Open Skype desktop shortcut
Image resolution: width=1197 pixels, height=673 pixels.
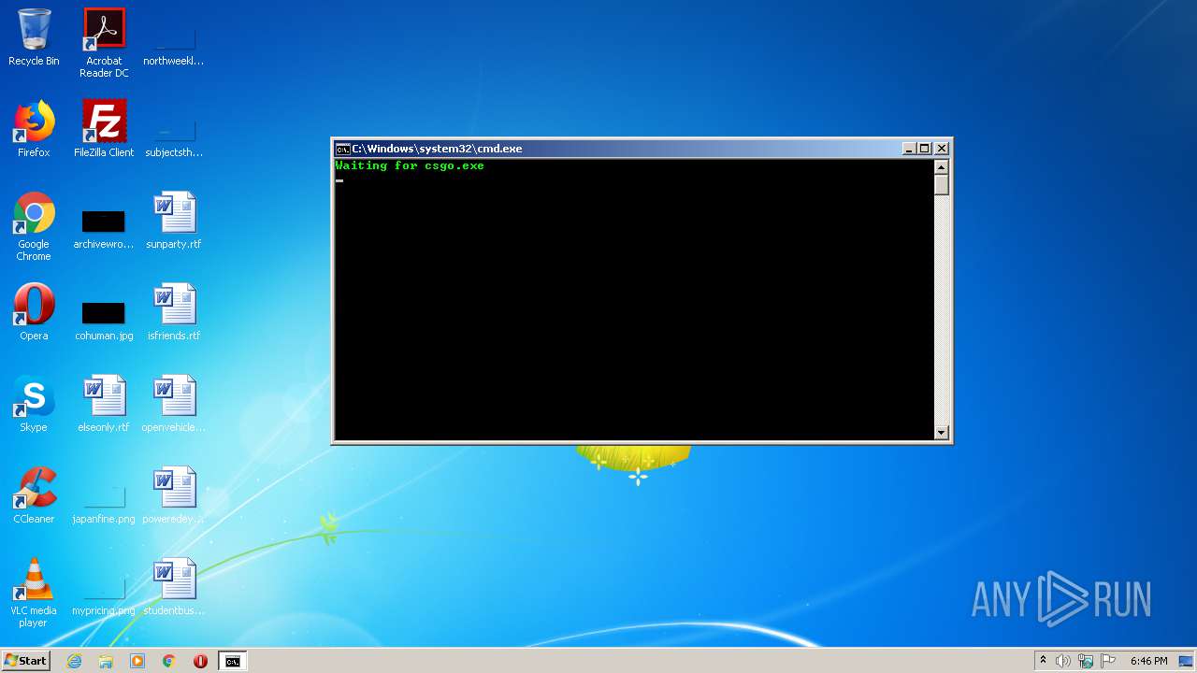pos(34,404)
